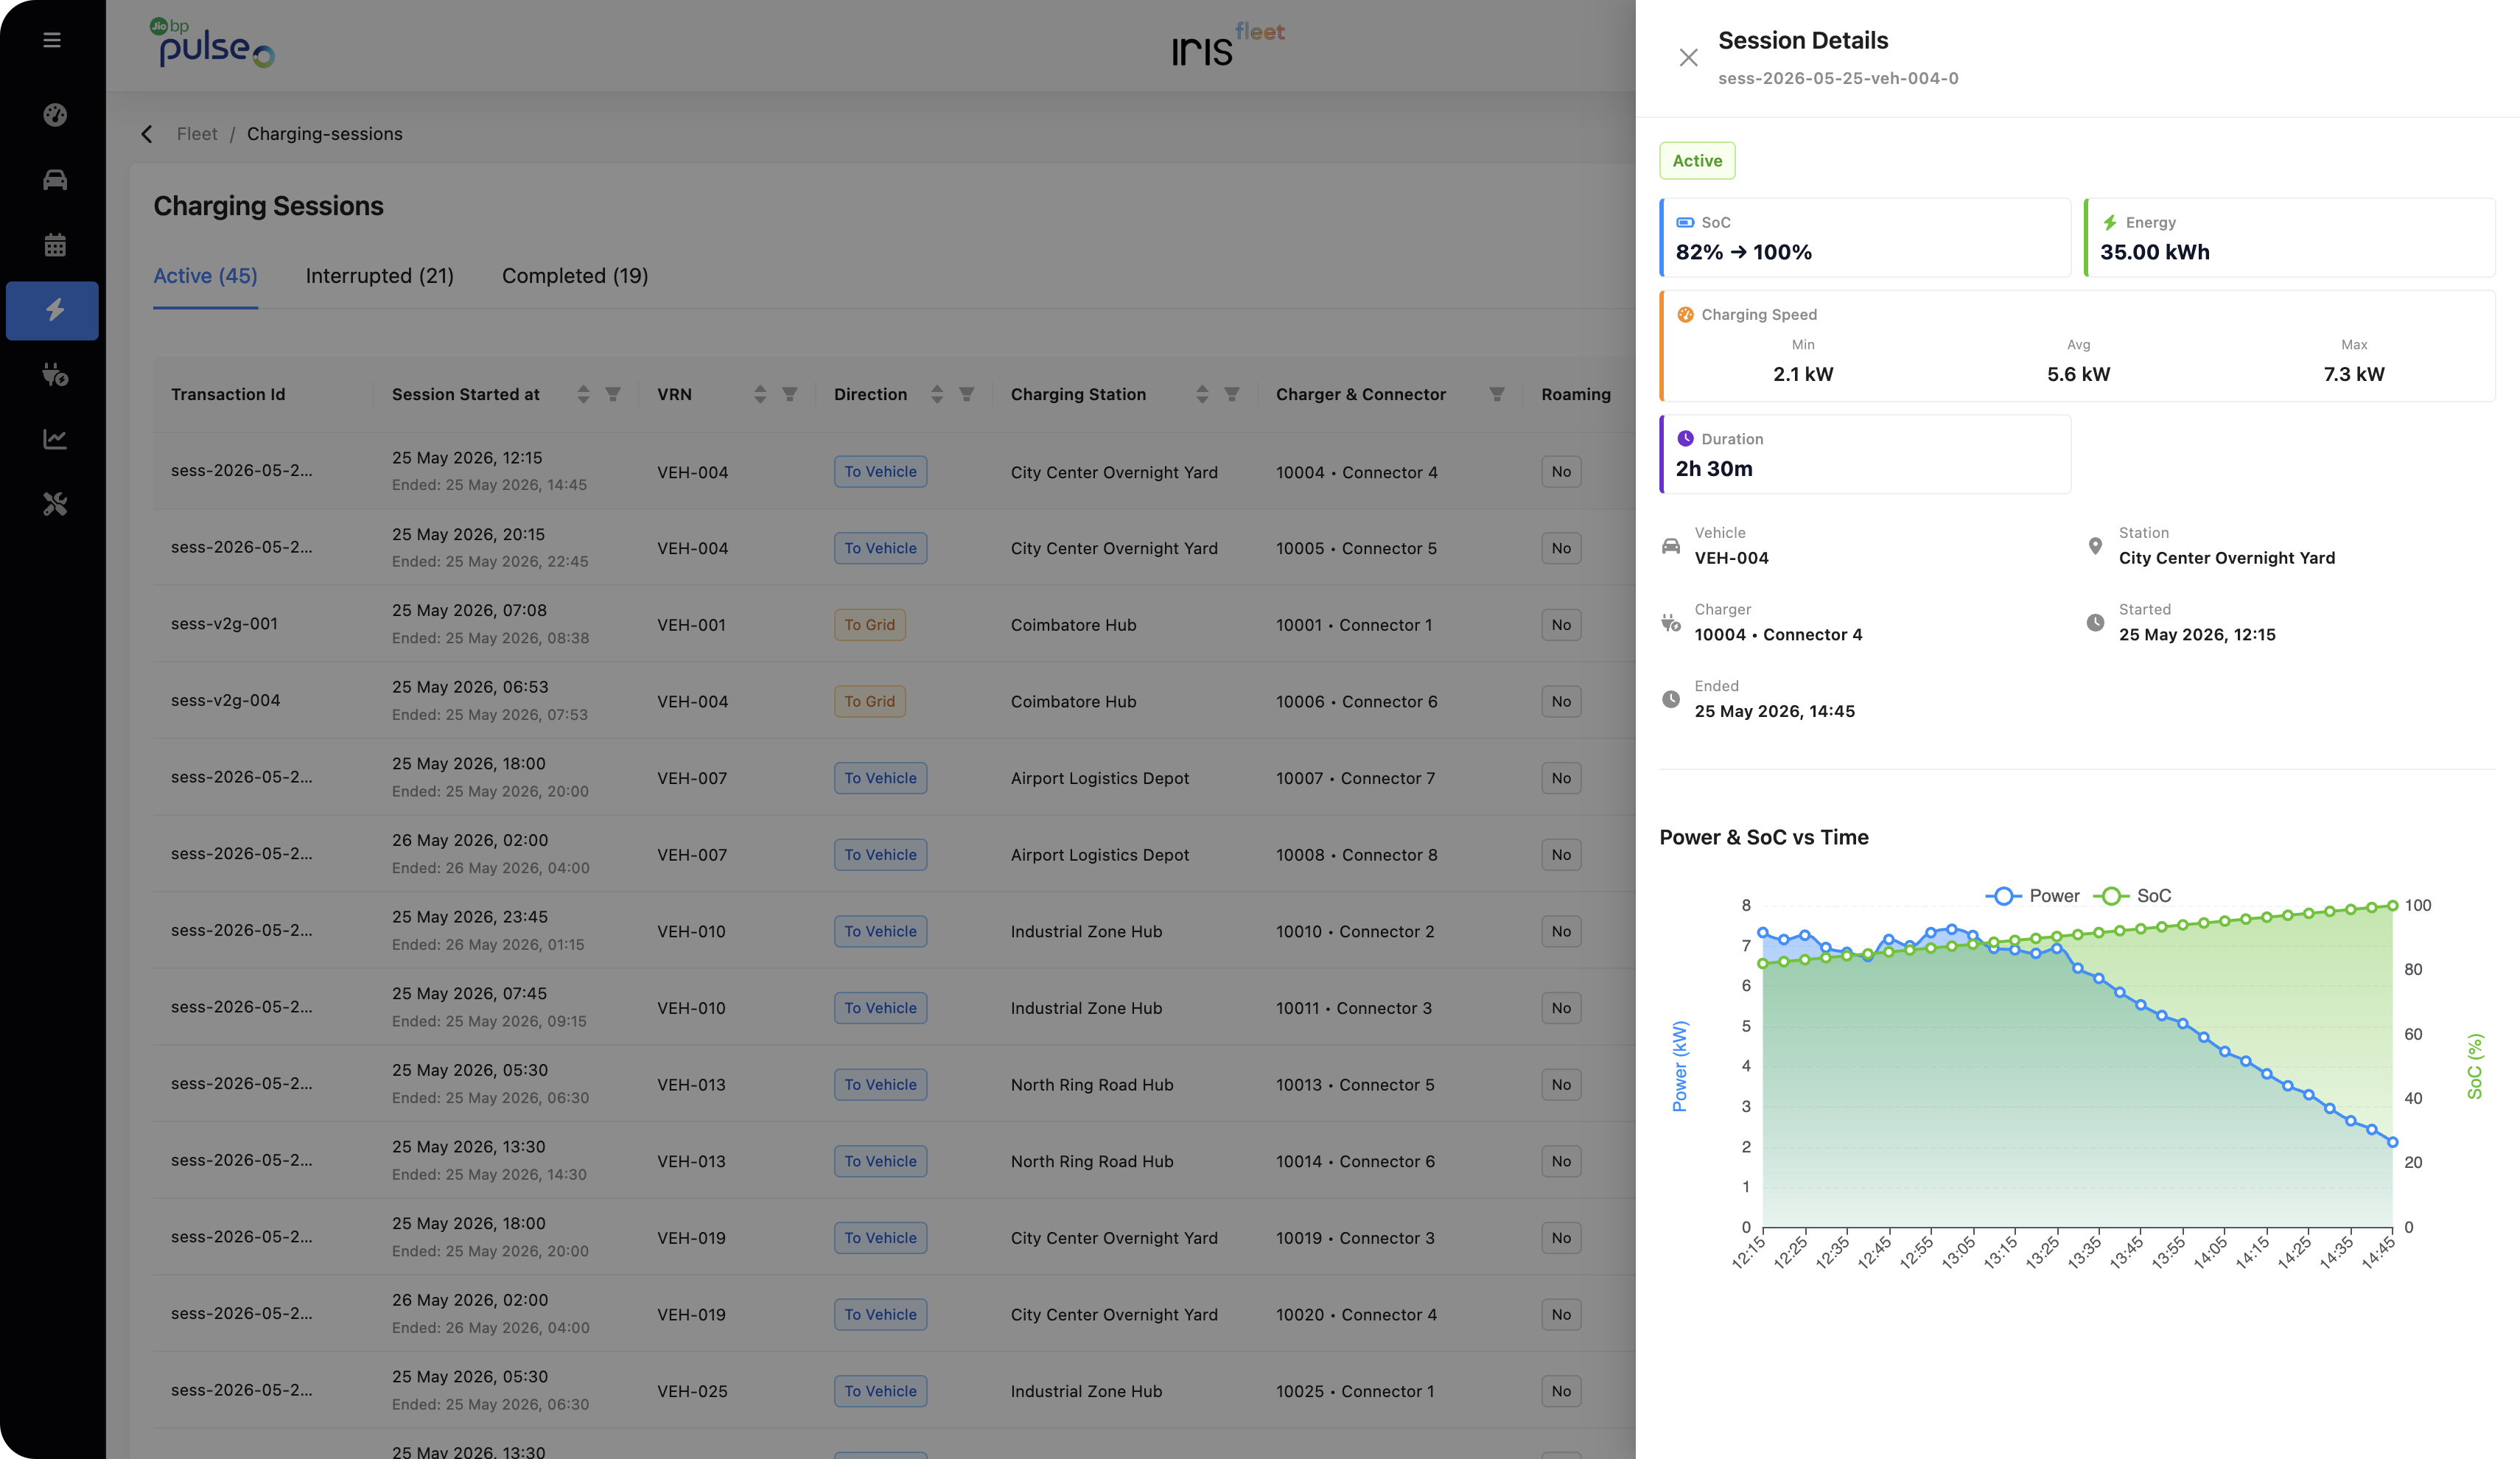
Task: Click the Jio-bp pulse logo
Action: pos(212,44)
